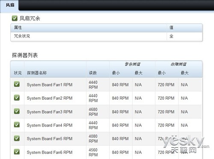Select Fan3 warning maximum N/A cell
The image size is (214, 159).
(138, 112)
